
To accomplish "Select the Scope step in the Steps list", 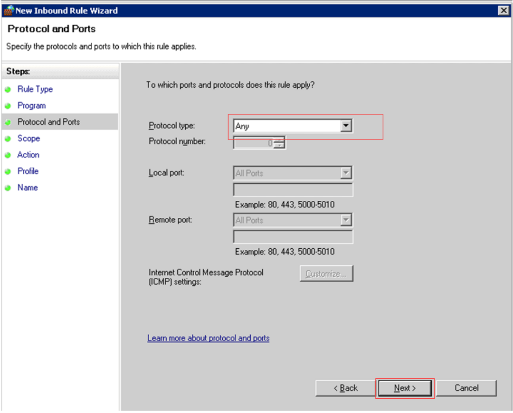I will [28, 138].
